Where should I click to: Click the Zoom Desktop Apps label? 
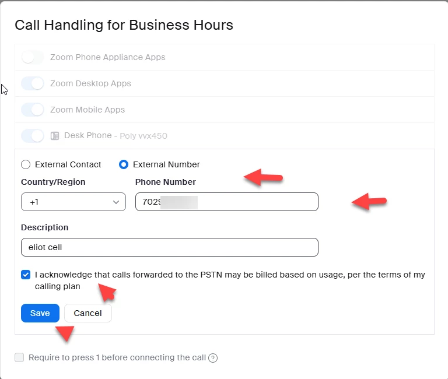tap(90, 83)
